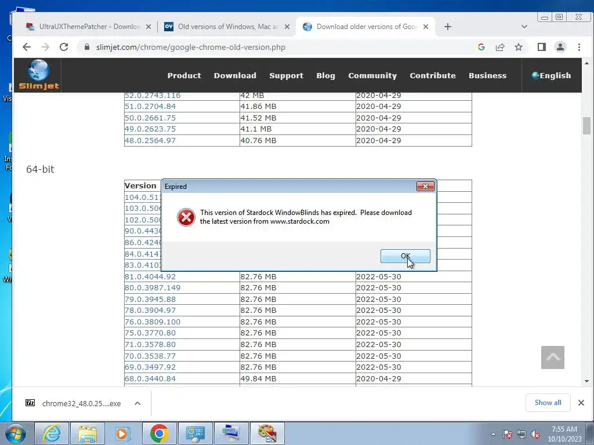Go back with the browser back arrow
Image resolution: width=594 pixels, height=445 pixels.
point(27,47)
